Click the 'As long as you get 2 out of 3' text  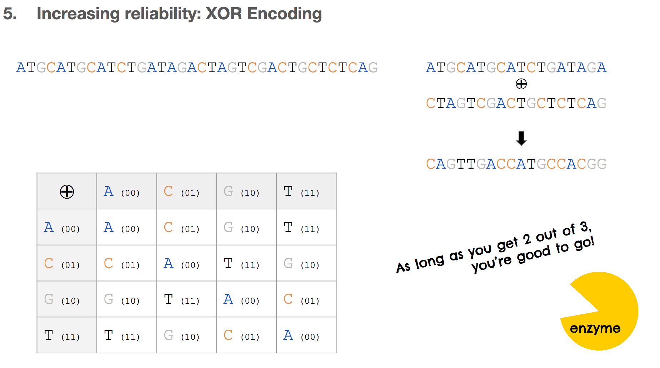[x=494, y=247]
